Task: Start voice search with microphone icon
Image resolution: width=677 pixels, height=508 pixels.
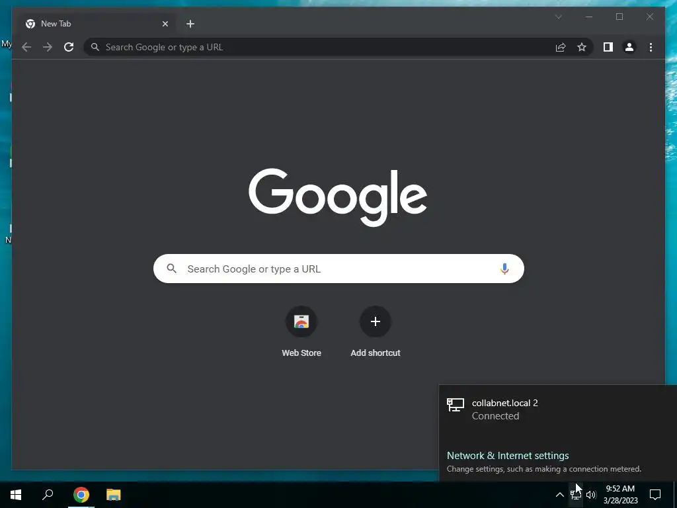Action: coord(504,269)
